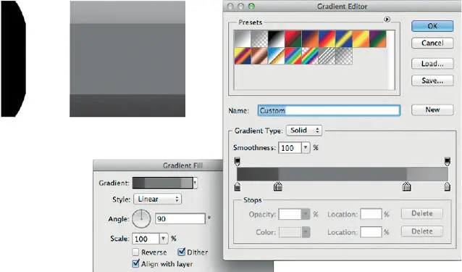Open the Gradient Type dropdown
This screenshot has height=272, width=462.
[x=304, y=131]
